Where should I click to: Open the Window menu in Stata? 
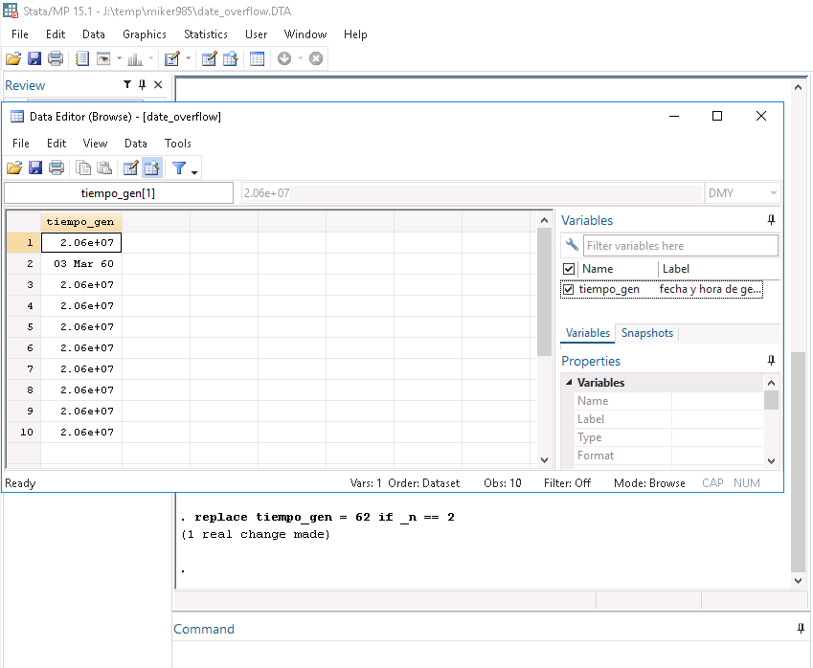pyautogui.click(x=305, y=34)
